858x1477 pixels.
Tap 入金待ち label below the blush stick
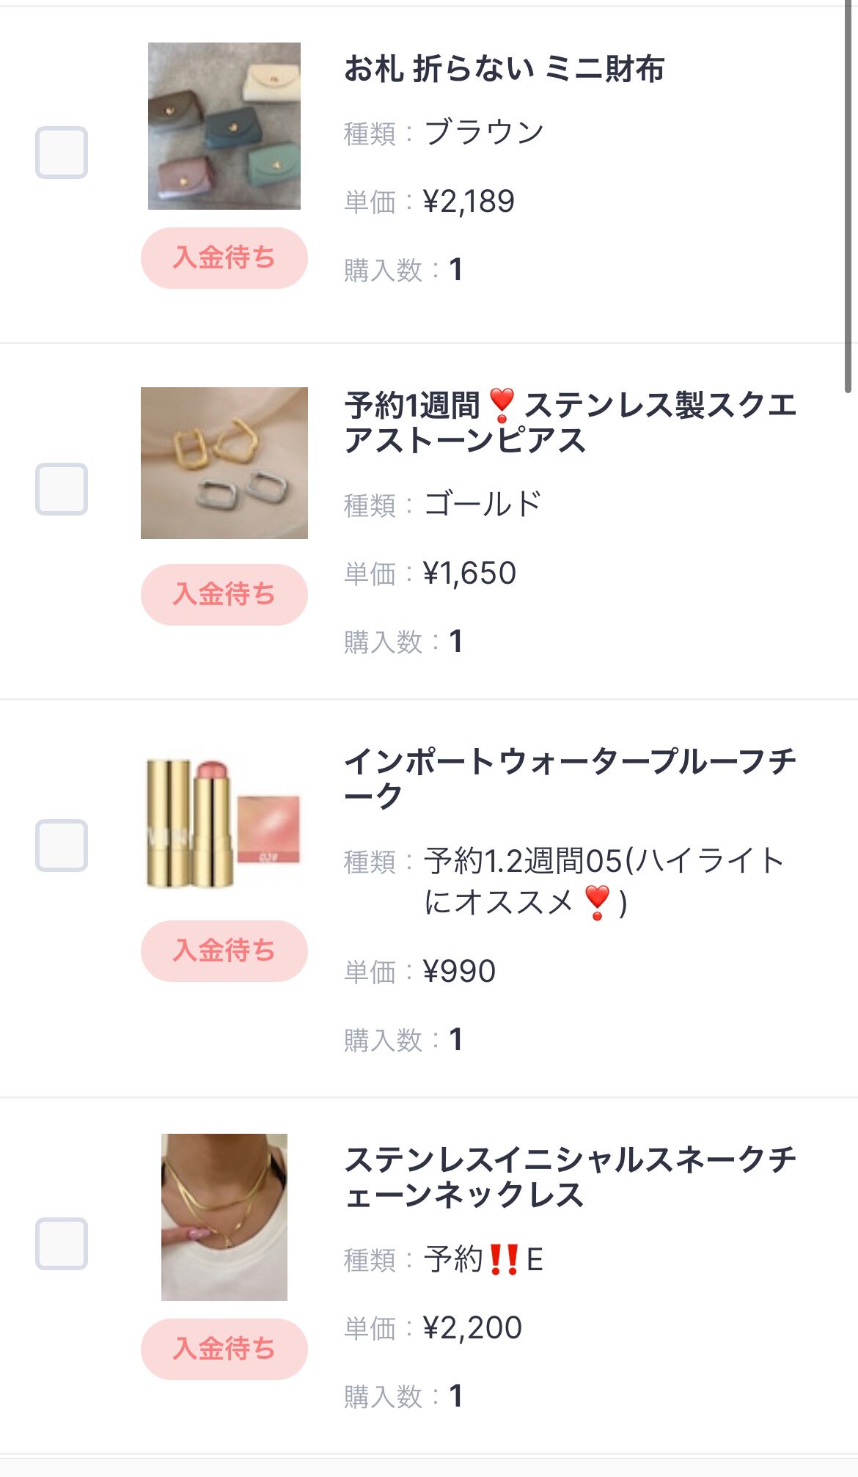[x=224, y=950]
